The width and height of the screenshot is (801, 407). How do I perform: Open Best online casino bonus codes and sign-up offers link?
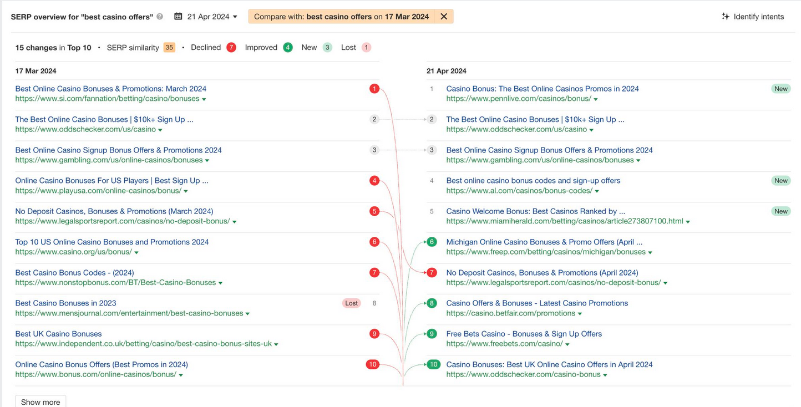(x=534, y=181)
